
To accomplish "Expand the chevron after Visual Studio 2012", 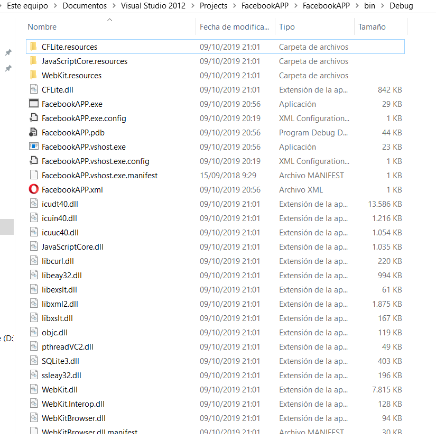I will [x=192, y=6].
